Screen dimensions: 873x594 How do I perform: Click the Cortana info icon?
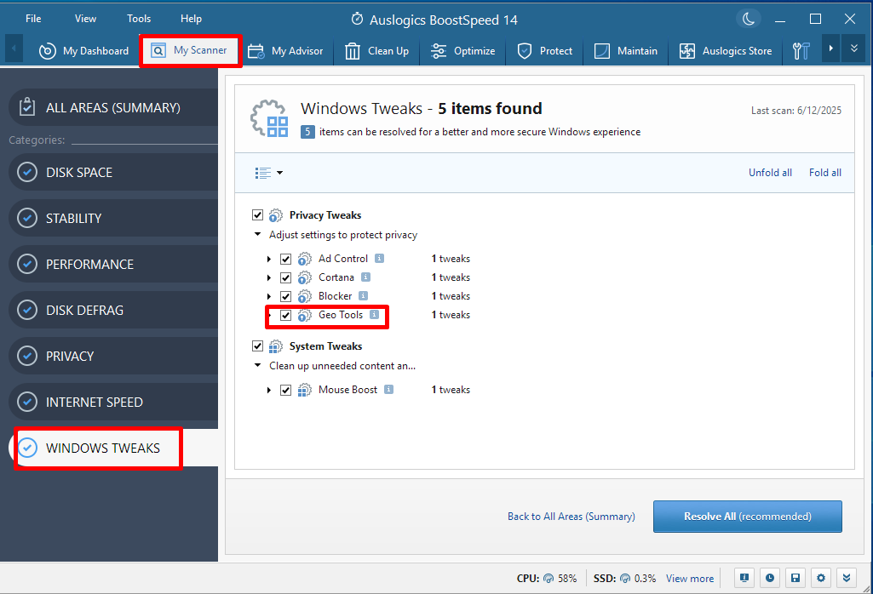(x=365, y=277)
